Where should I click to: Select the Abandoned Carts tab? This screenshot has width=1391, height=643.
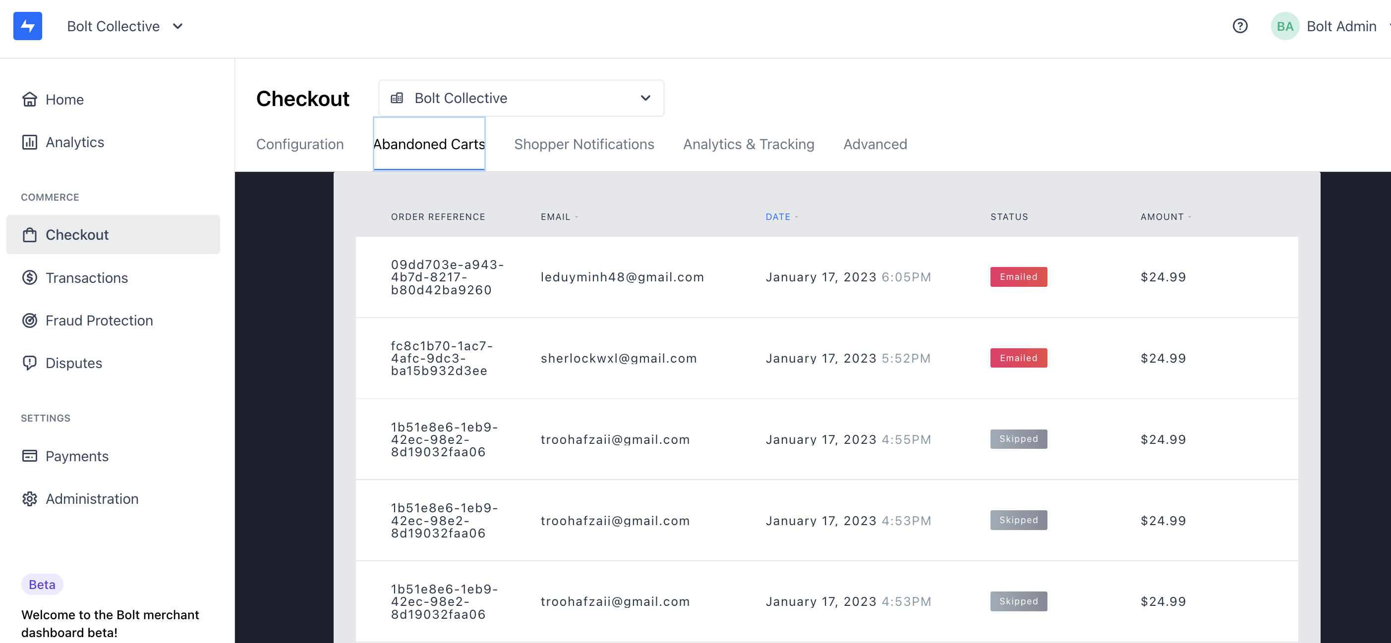pos(429,144)
